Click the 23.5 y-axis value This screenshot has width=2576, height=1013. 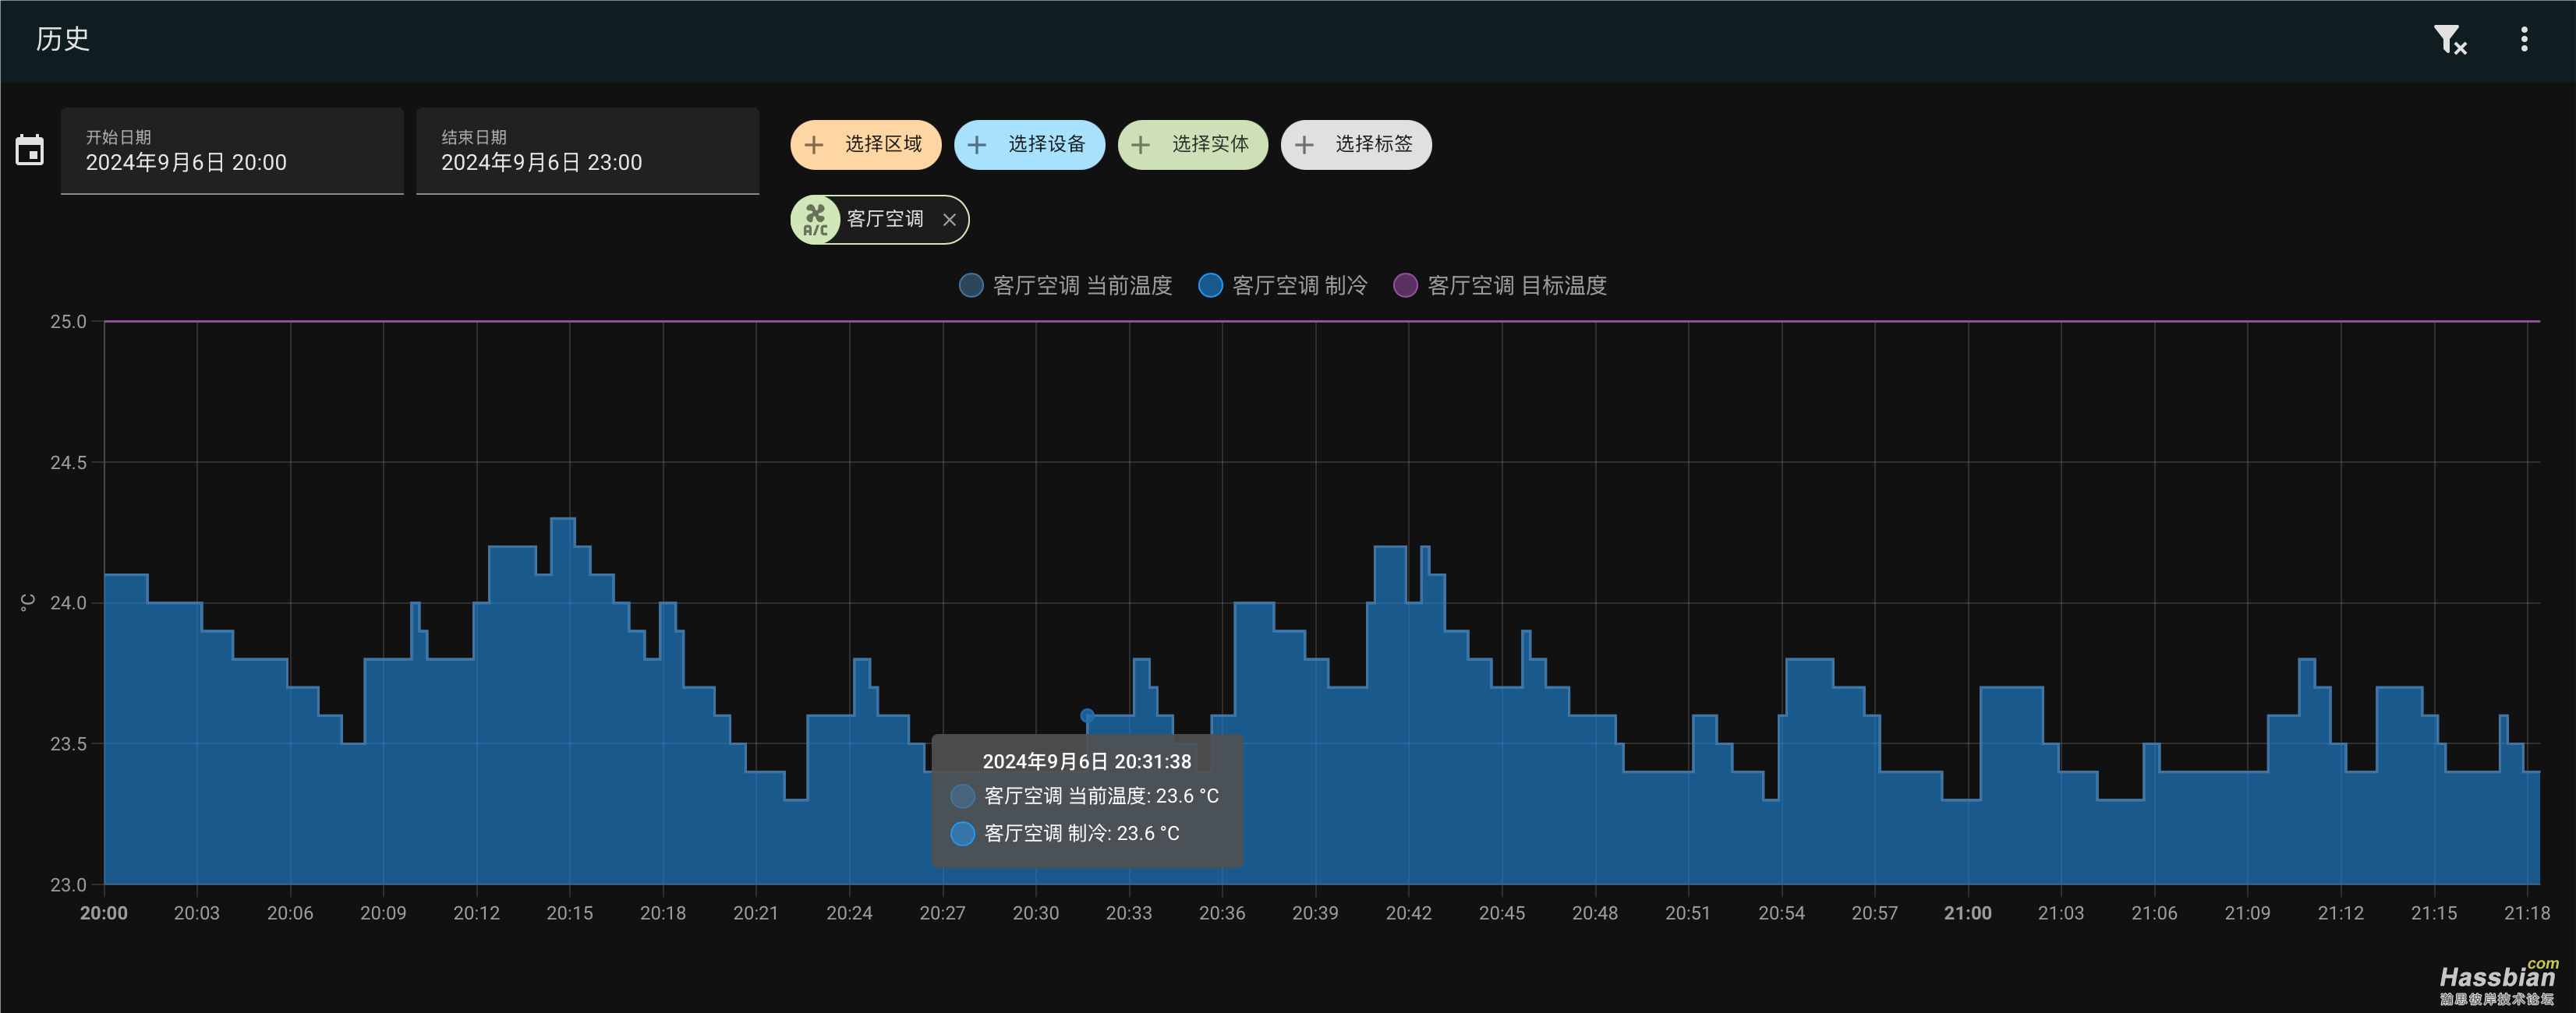pos(68,744)
